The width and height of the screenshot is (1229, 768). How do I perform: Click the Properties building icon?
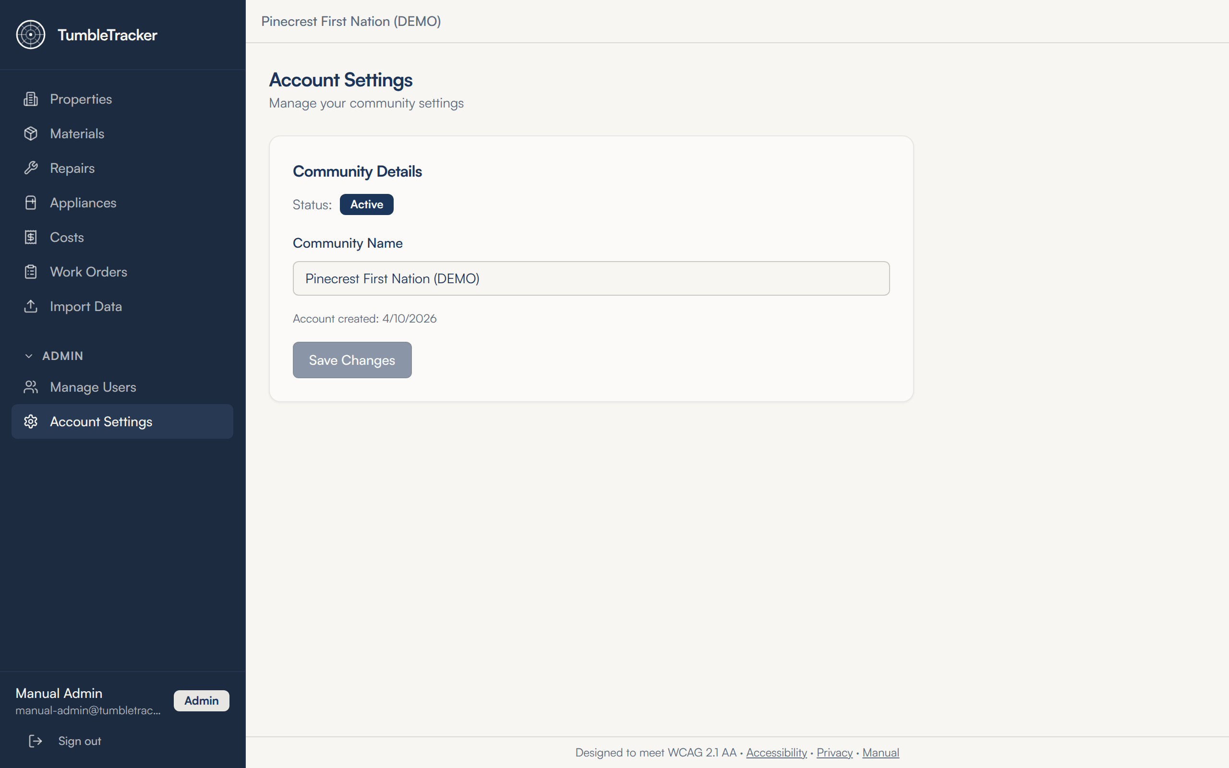30,99
